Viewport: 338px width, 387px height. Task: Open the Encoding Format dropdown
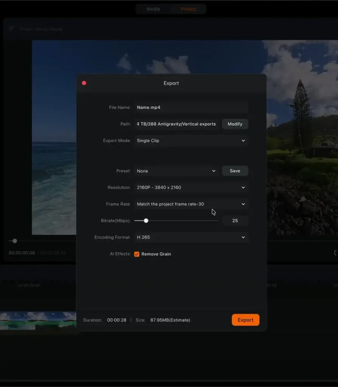point(191,237)
